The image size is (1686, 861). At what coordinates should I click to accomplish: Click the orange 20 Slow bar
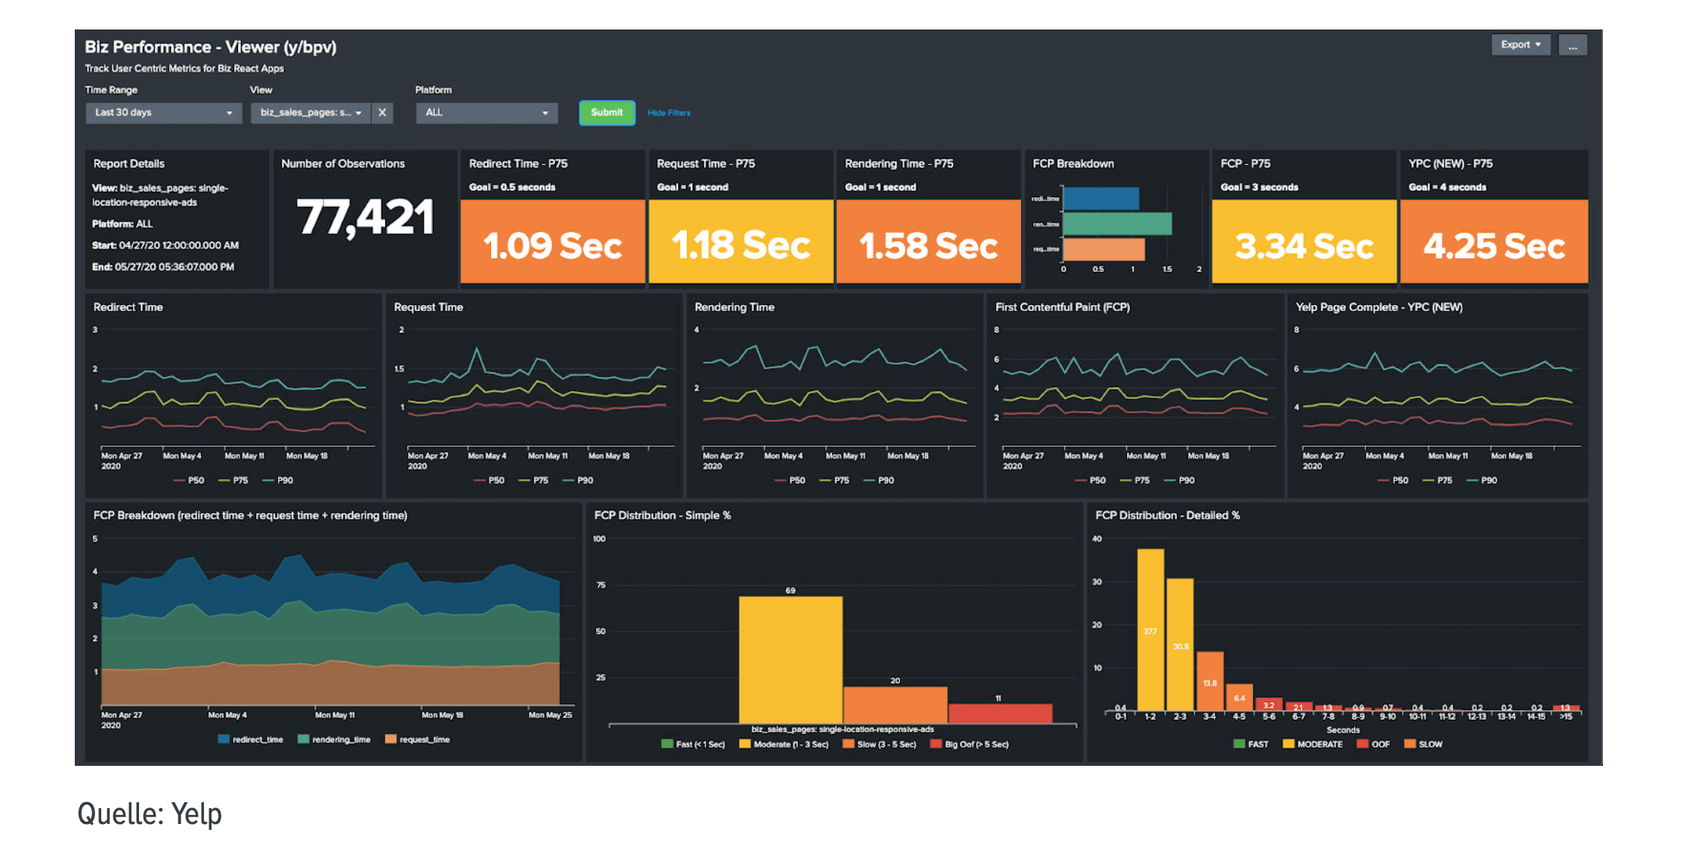(x=895, y=705)
